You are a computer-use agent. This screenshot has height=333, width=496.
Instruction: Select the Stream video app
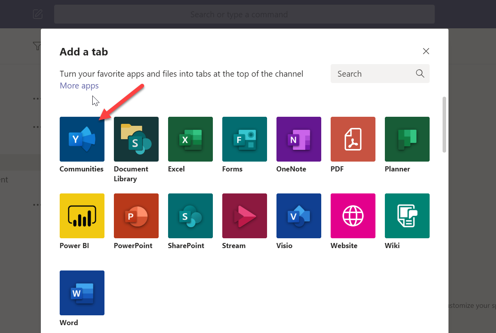point(244,216)
